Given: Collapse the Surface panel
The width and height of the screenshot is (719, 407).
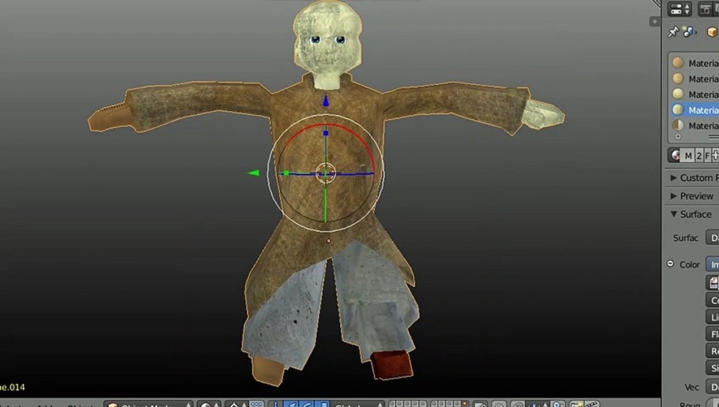Looking at the screenshot, I should coord(691,214).
